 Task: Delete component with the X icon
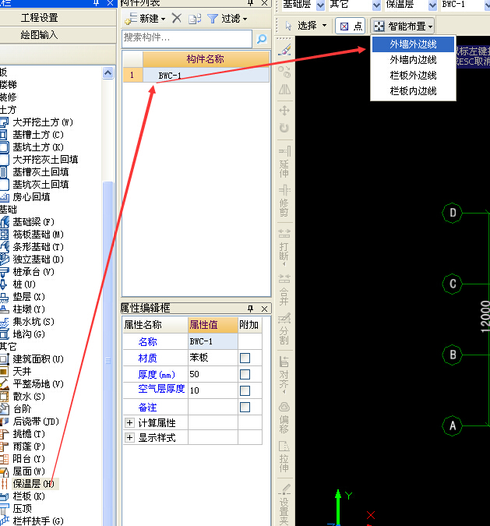(177, 18)
